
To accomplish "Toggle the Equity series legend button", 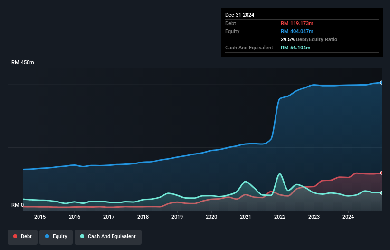I will pos(56,237).
